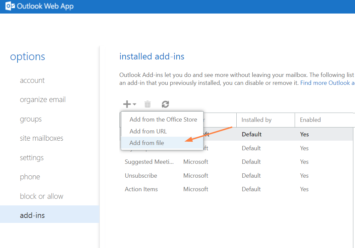The image size is (355, 248).
Task: Click Microsoft provider in Suggested Meeti... row
Action: [x=196, y=162]
